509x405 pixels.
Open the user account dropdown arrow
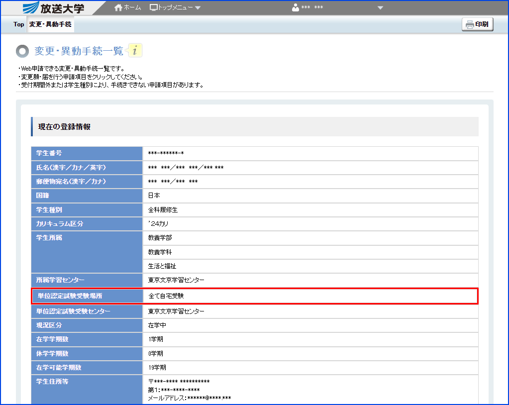click(x=381, y=8)
